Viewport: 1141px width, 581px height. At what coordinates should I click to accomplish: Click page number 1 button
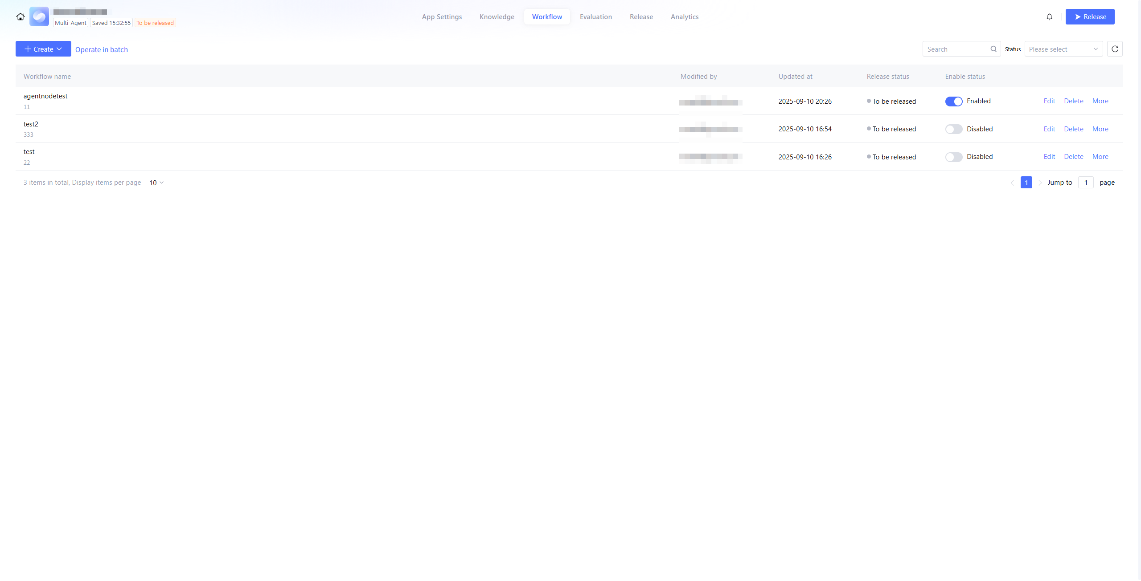pos(1026,183)
